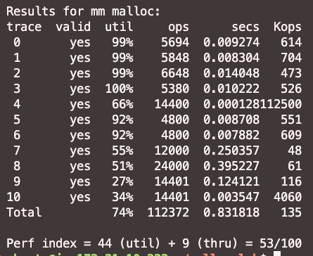Click the 0.250357 secs value for trace 7

pos(231,151)
